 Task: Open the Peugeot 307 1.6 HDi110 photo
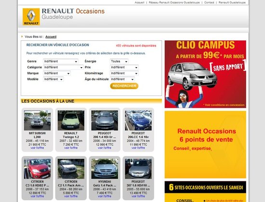pyautogui.click(x=138, y=169)
